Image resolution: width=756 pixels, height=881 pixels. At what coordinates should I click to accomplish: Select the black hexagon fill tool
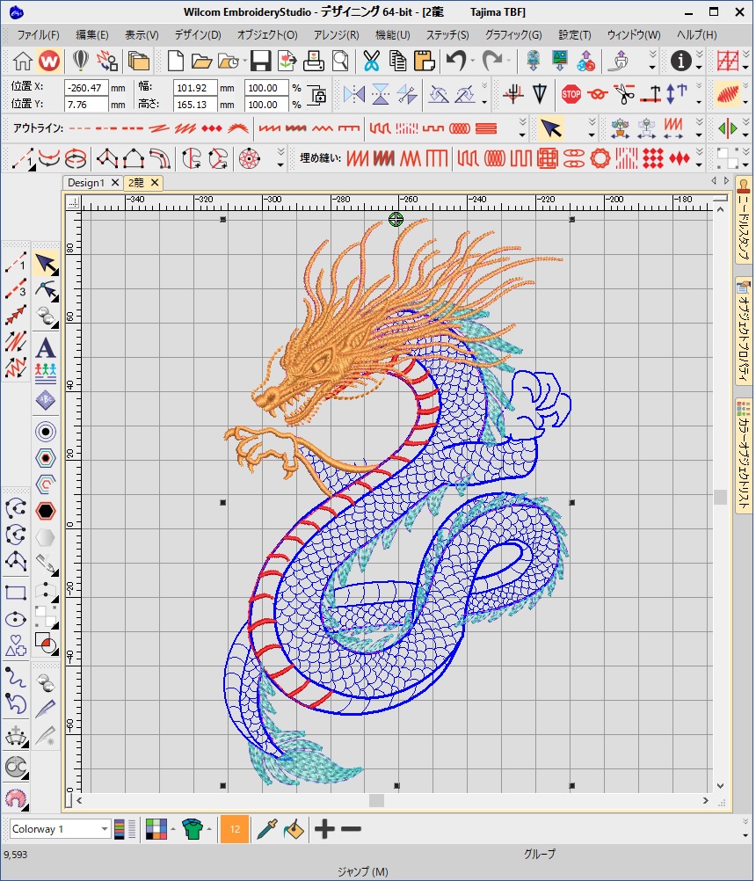(x=46, y=511)
